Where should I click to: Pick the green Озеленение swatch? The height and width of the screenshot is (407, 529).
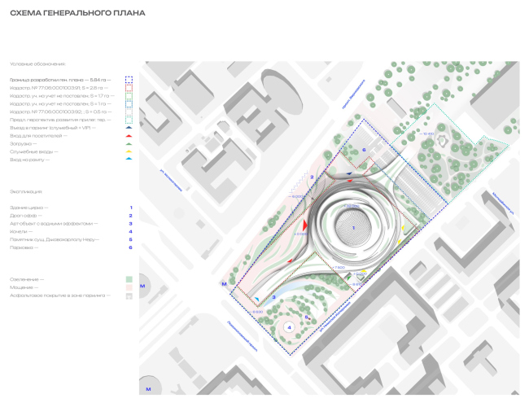pyautogui.click(x=129, y=279)
